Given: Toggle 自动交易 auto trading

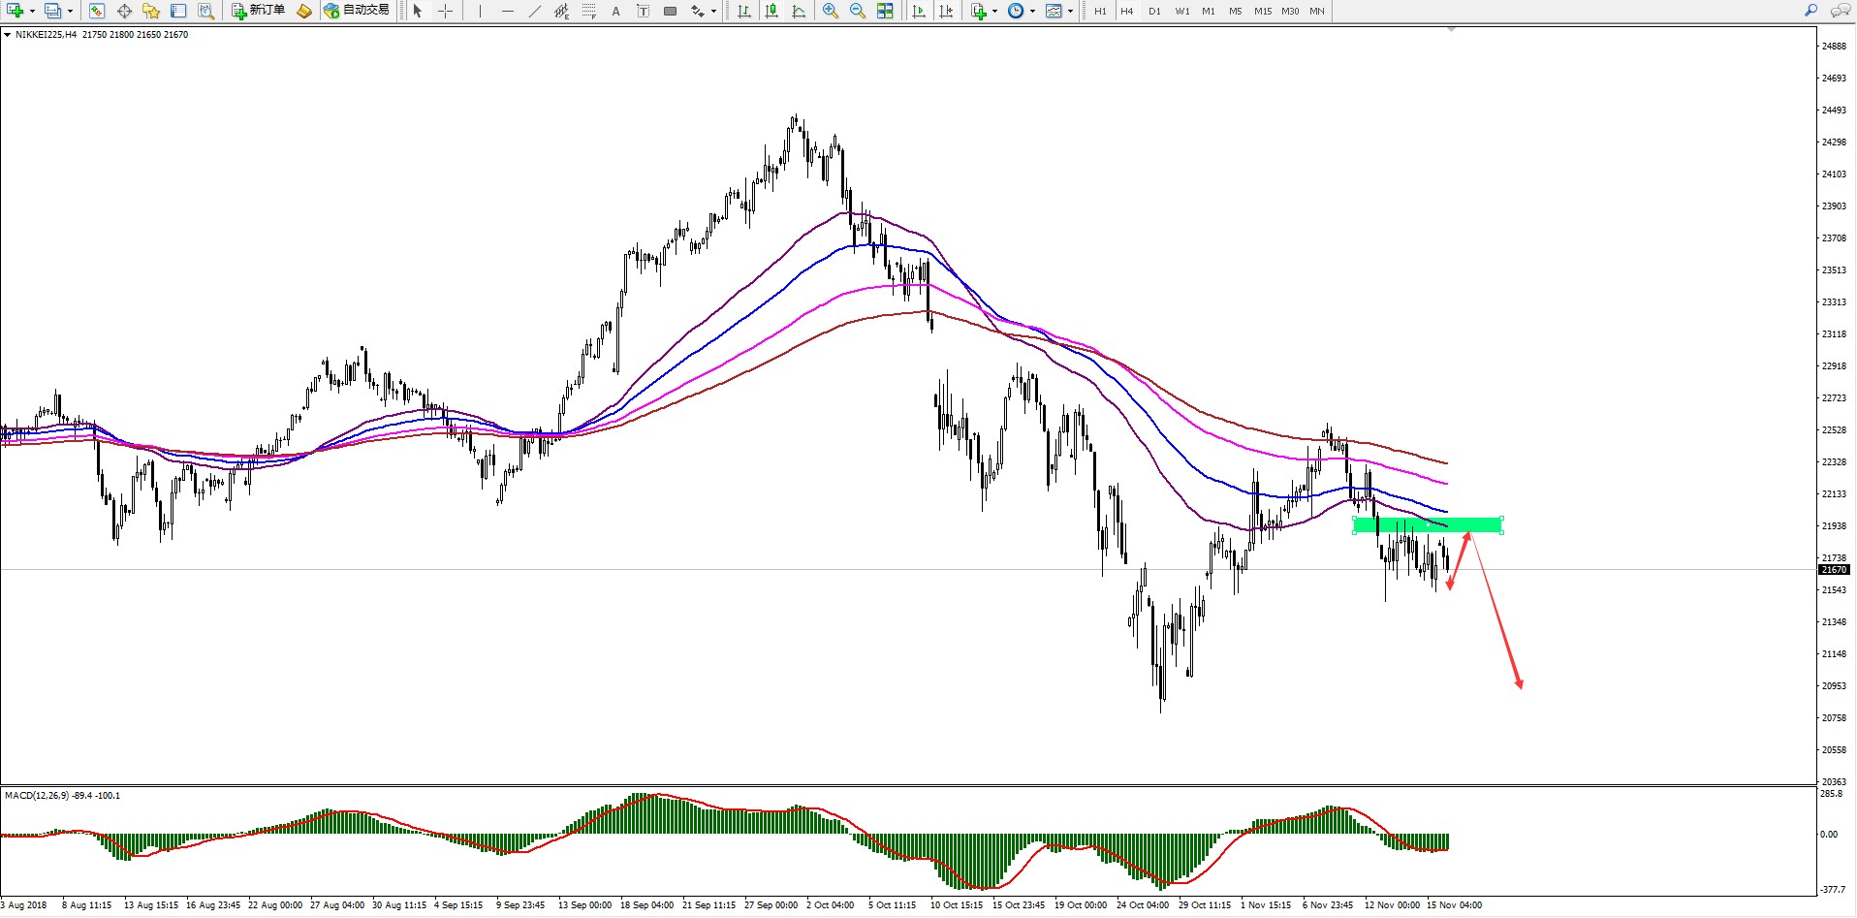Looking at the screenshot, I should pyautogui.click(x=356, y=11).
